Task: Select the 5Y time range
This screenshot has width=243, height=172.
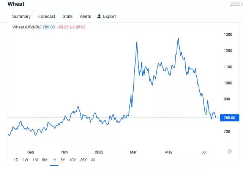Action: [63, 160]
